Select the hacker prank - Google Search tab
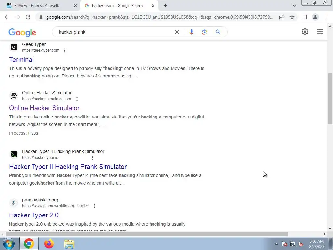 pos(117,6)
